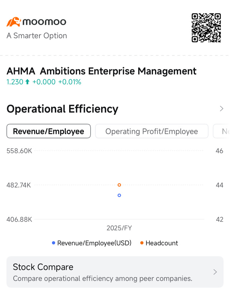
Task: Click the Operational Efficiency heading
Action: [x=62, y=109]
